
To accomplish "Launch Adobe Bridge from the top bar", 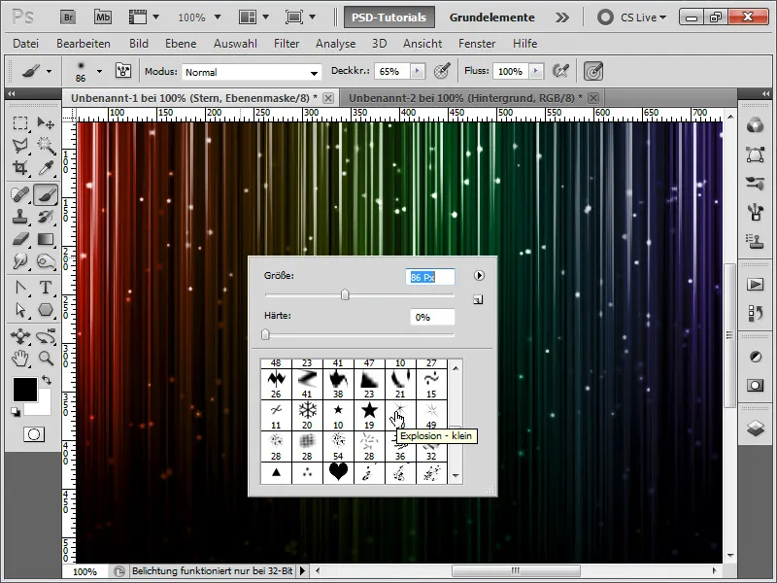I will point(68,17).
